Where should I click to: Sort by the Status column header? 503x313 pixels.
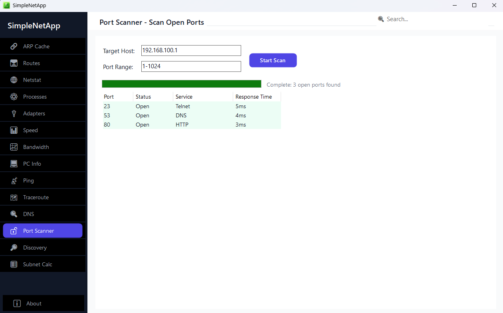coord(153,97)
